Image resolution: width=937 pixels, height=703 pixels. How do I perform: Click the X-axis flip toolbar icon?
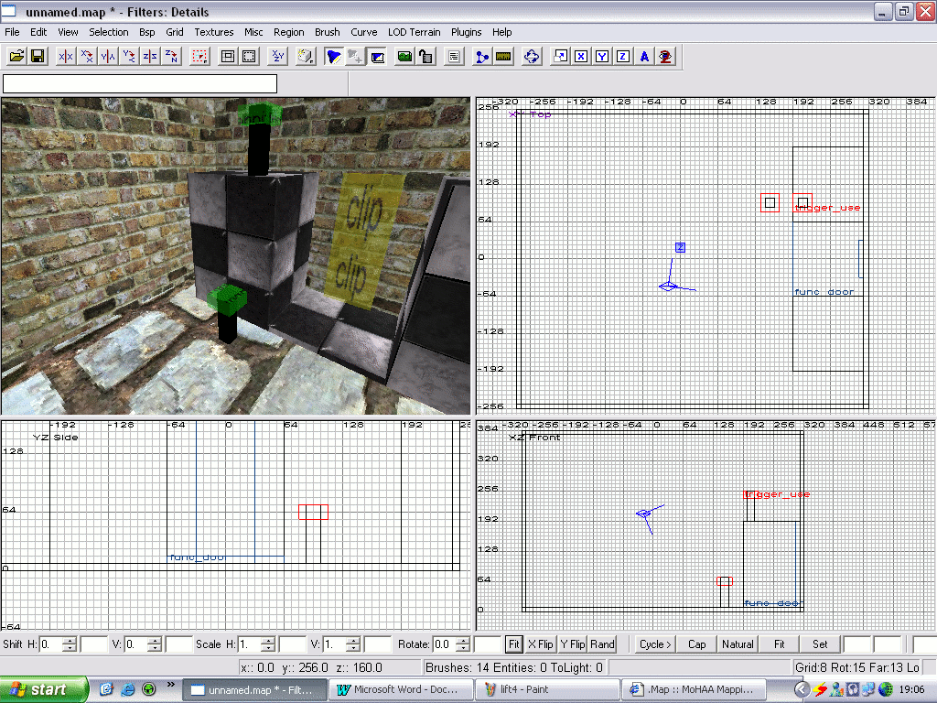[x=66, y=57]
